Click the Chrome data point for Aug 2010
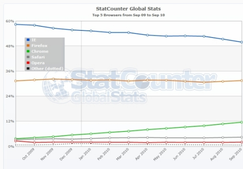The image size is (243, 169). (223, 124)
